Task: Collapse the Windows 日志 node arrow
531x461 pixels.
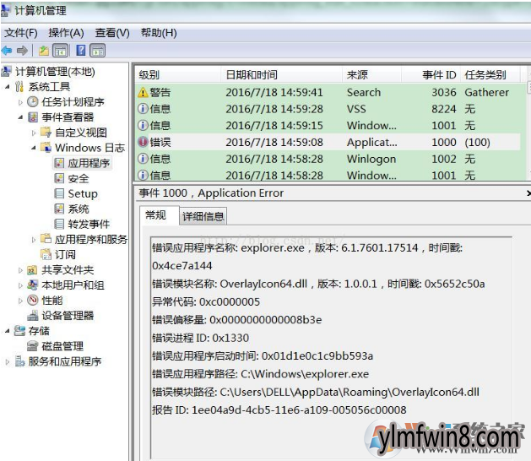Action: tap(34, 148)
